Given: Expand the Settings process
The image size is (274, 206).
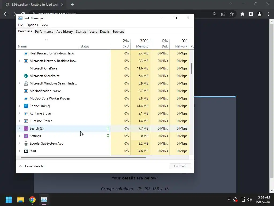Looking at the screenshot, I should (19, 136).
